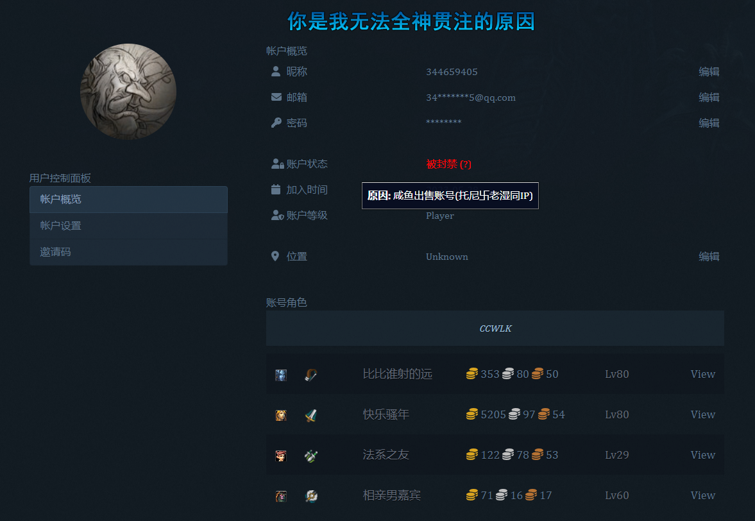Click 编辑 to change the password
The height and width of the screenshot is (521, 755).
click(709, 123)
